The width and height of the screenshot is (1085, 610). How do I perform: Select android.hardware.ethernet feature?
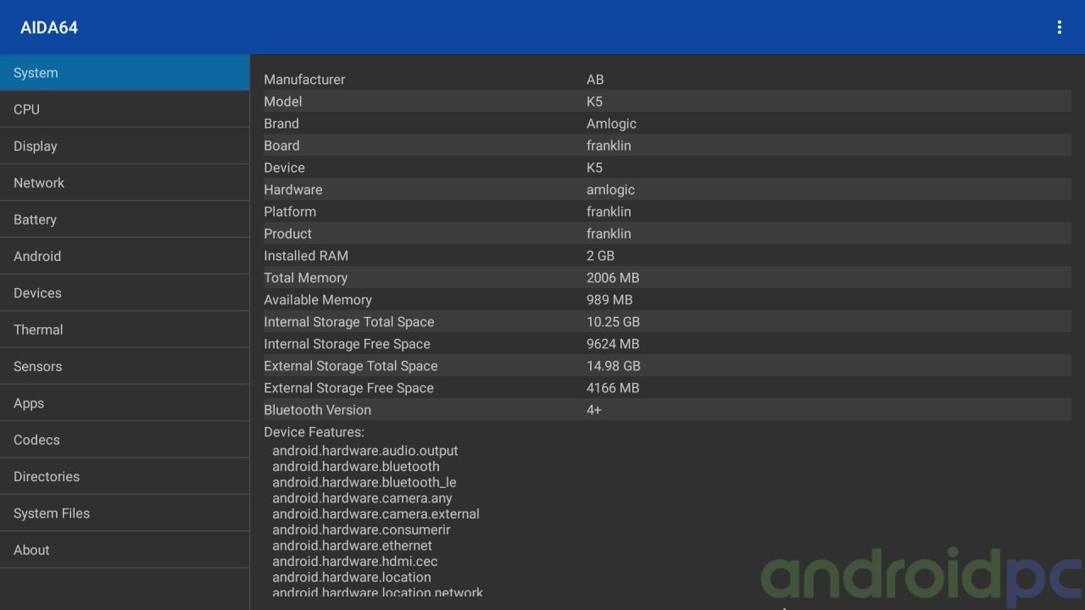[352, 546]
